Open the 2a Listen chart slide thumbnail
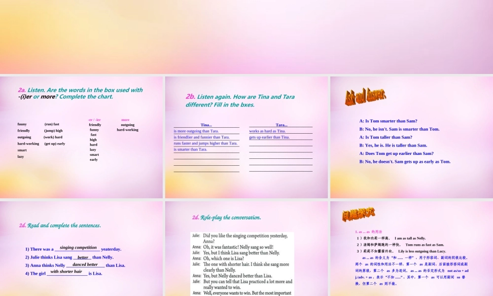The width and height of the screenshot is (493, 296). pyautogui.click(x=81, y=137)
